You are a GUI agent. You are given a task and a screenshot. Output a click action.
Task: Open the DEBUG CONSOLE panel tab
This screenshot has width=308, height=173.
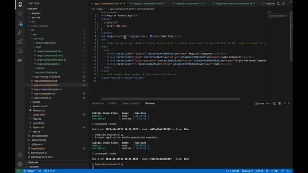click(131, 103)
